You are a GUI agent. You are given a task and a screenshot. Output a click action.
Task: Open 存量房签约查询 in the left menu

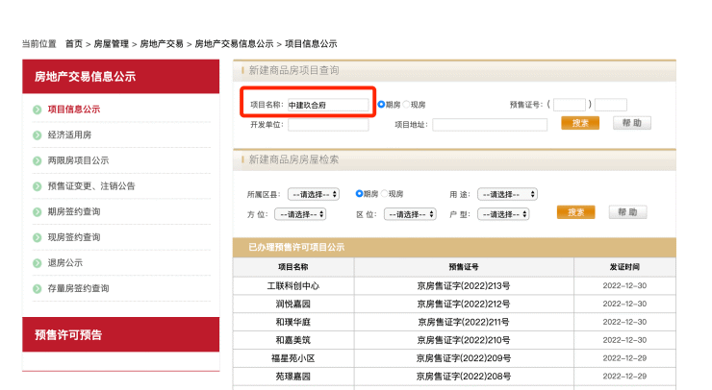78,288
